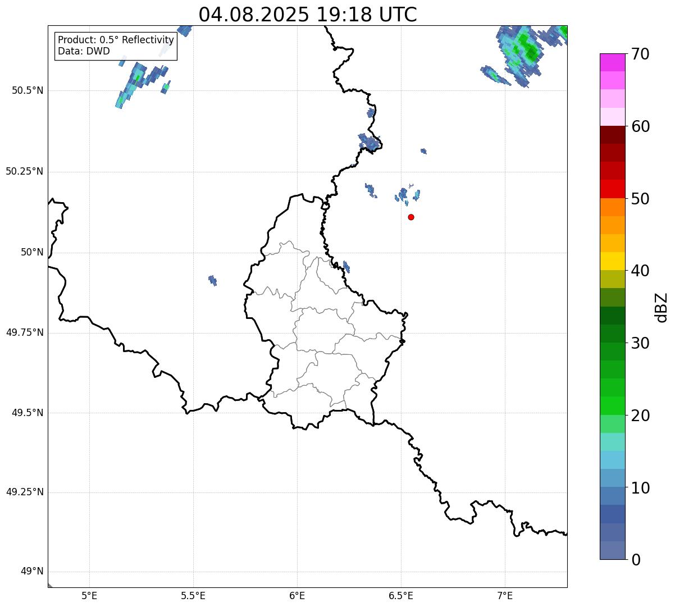
Task: Click the red station marker dot
Action: (411, 217)
